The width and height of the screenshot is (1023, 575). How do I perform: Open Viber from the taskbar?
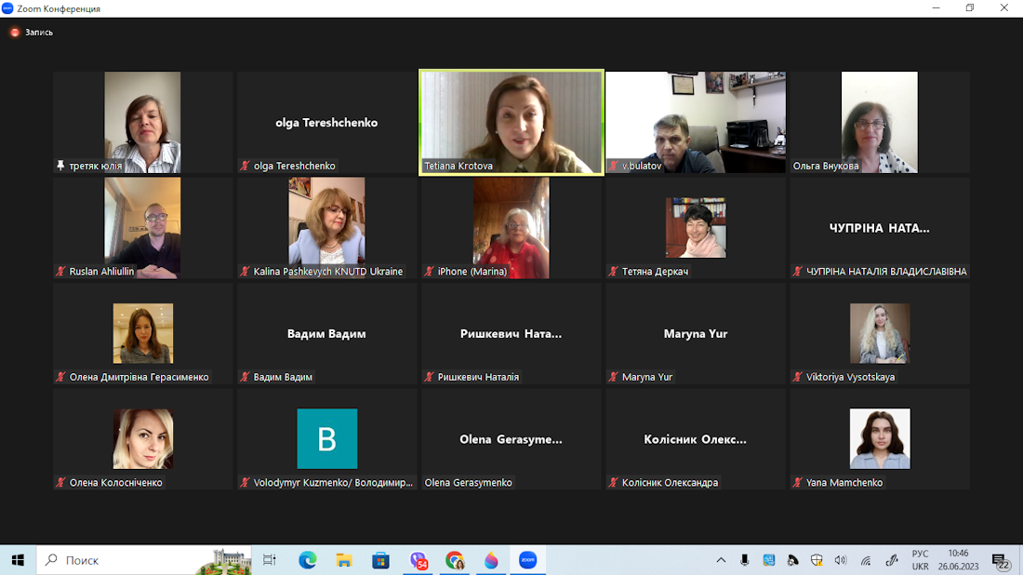(x=418, y=560)
